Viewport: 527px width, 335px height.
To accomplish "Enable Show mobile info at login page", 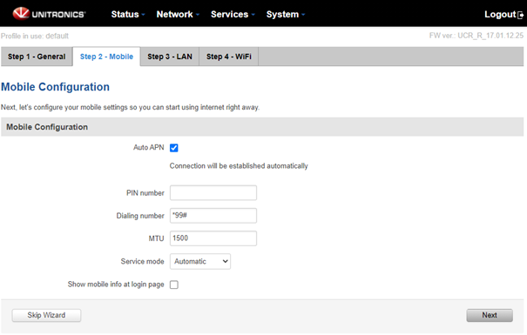I will click(173, 285).
